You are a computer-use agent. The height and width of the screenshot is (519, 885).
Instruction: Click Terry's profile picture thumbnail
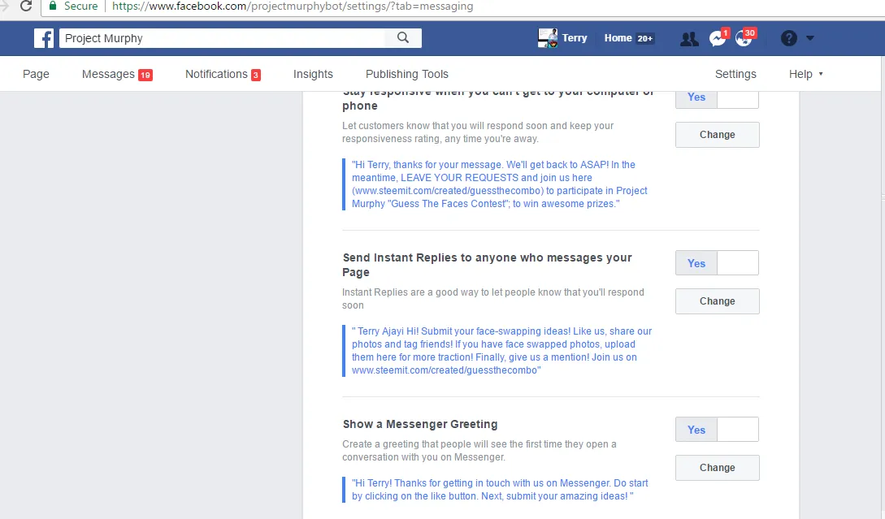(x=548, y=38)
